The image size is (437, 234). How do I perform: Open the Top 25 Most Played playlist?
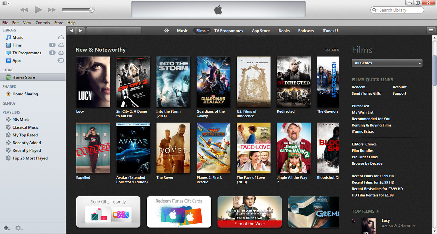(x=30, y=158)
